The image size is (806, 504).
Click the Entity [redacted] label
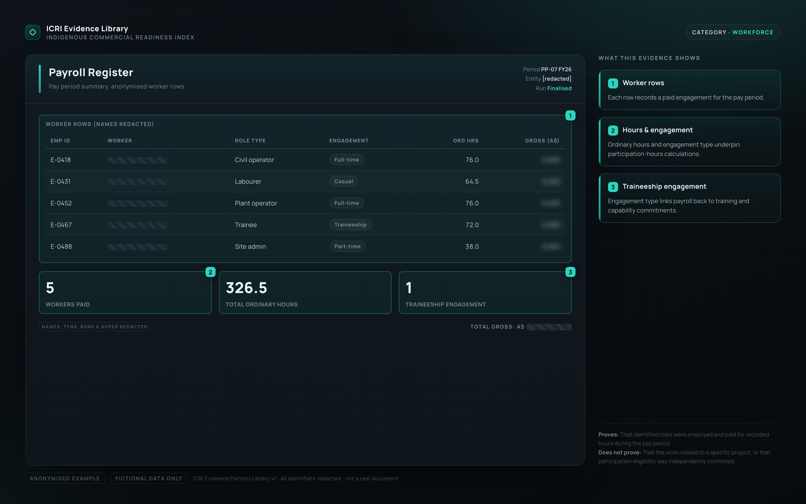point(548,79)
